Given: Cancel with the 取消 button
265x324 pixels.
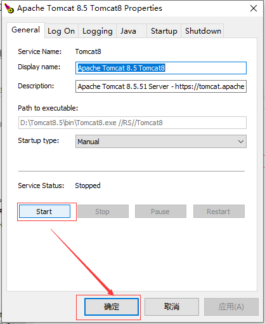Looking at the screenshot, I should [x=172, y=307].
